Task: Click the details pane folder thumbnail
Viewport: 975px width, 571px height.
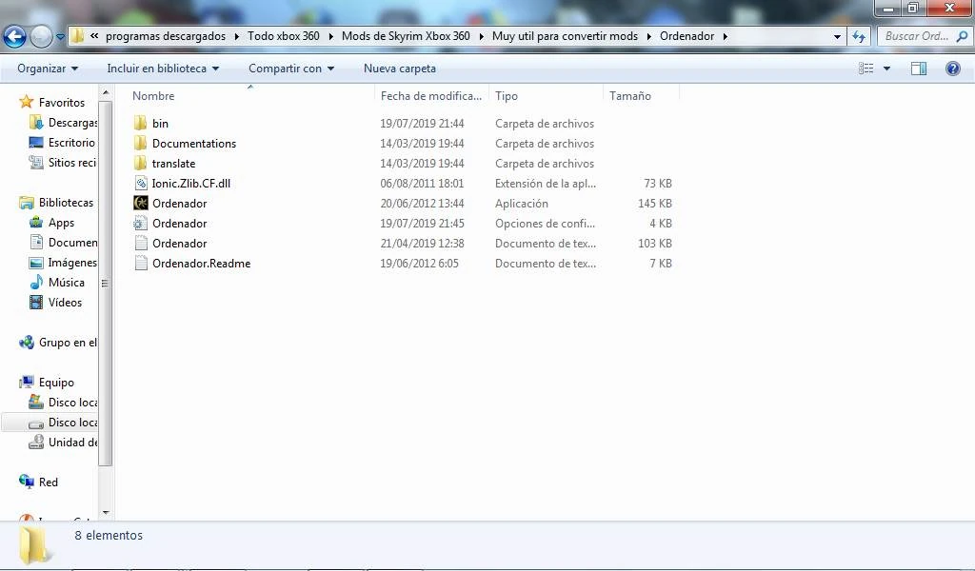Action: [x=33, y=545]
